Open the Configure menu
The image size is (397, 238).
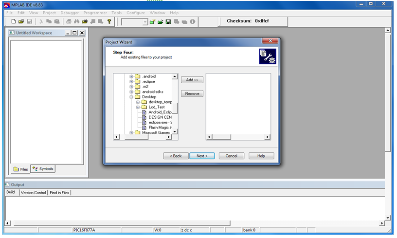136,13
